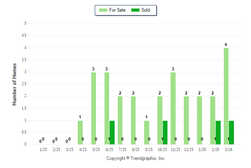Screen dimensions: 251x168
Task: Click the 3/26 For Sale bar
Action: pos(226,96)
